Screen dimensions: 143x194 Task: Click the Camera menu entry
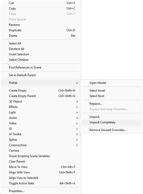pos(40,150)
